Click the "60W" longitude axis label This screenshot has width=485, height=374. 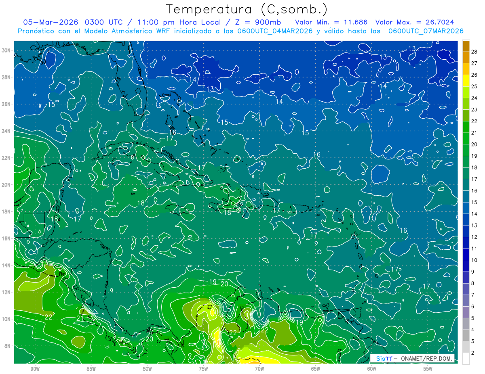pyautogui.click(x=372, y=369)
